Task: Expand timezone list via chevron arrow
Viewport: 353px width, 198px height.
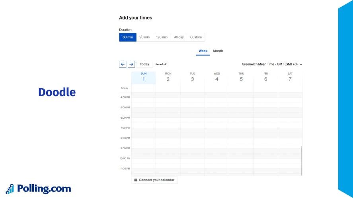Action: click(301, 64)
